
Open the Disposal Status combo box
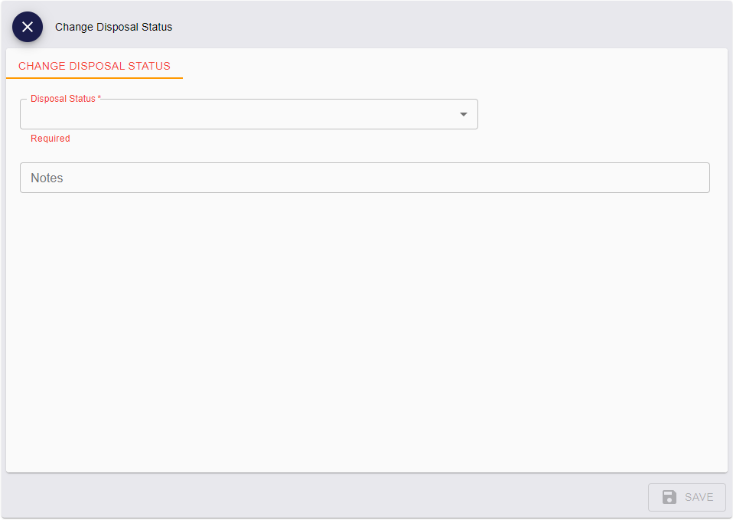point(249,114)
